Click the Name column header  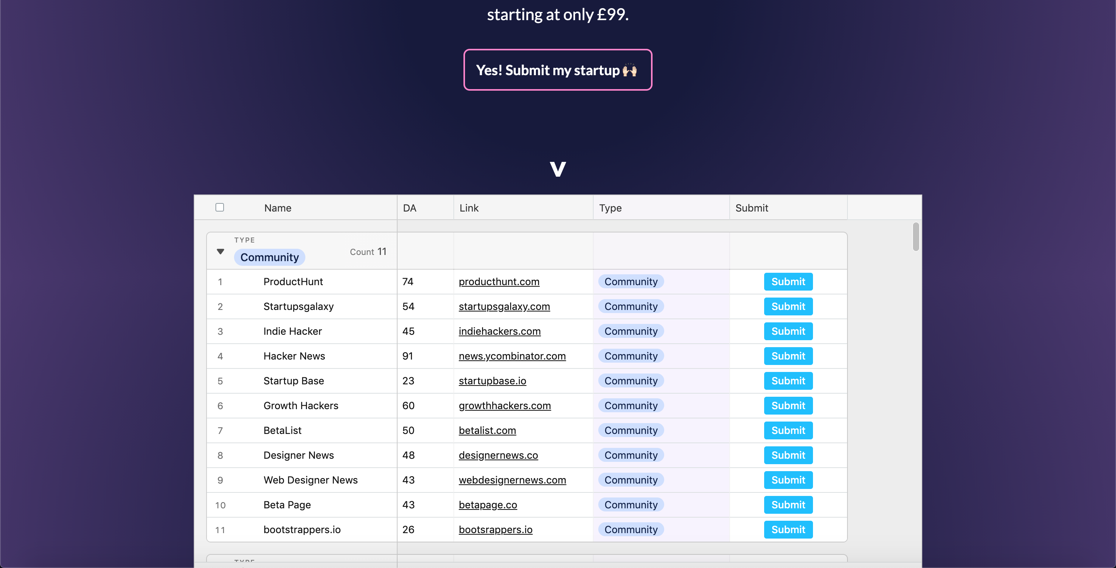click(278, 208)
